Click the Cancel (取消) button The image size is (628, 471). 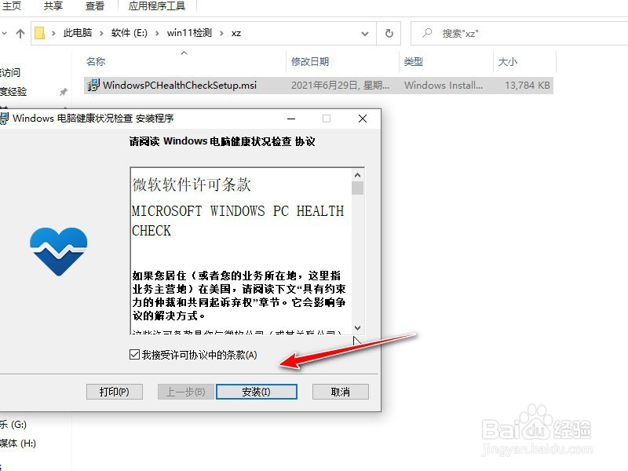click(x=341, y=392)
